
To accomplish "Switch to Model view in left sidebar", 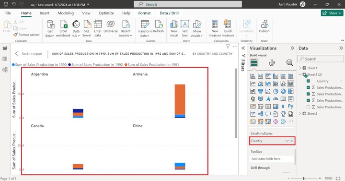I will tap(5, 70).
